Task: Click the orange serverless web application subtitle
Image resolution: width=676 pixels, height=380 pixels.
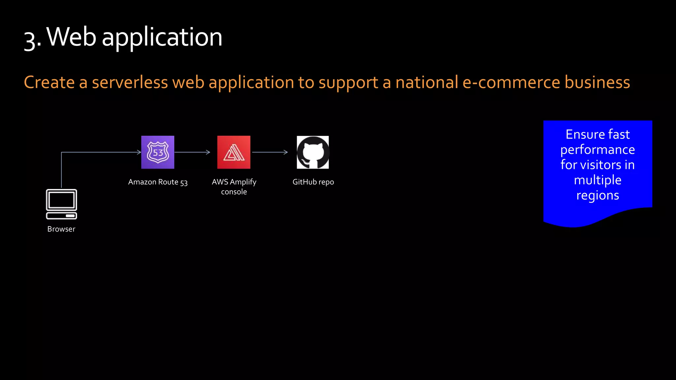Action: (327, 82)
